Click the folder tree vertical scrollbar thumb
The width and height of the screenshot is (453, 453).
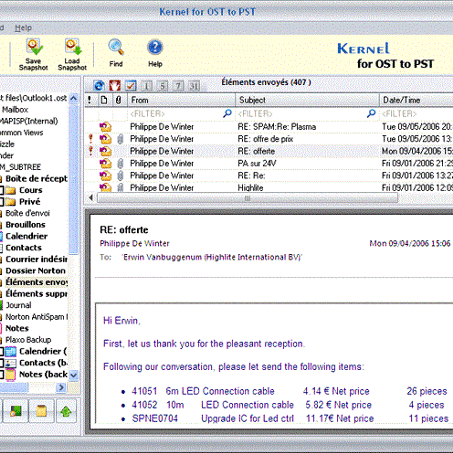pos(73,180)
